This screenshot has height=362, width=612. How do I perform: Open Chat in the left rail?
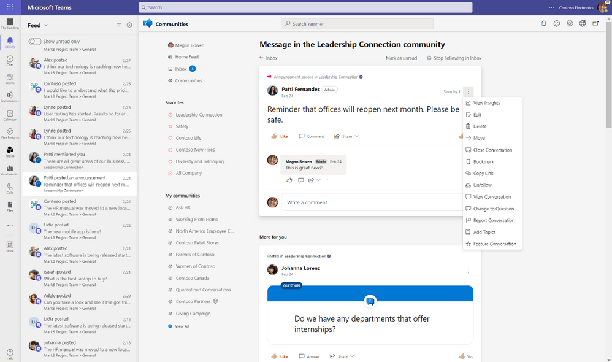point(10,61)
